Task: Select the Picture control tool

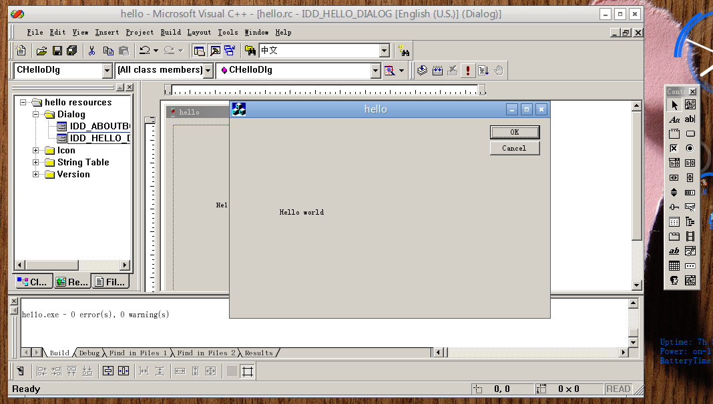Action: coord(690,105)
